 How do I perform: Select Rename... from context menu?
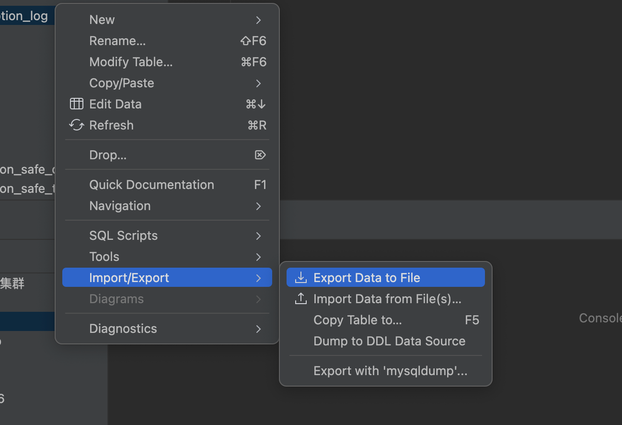click(x=117, y=41)
